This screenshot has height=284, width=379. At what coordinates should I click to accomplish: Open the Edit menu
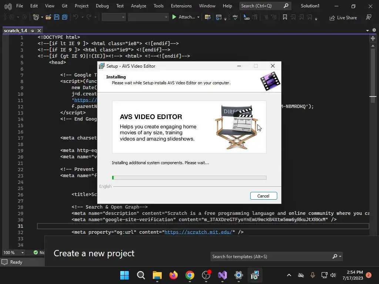tap(34, 6)
